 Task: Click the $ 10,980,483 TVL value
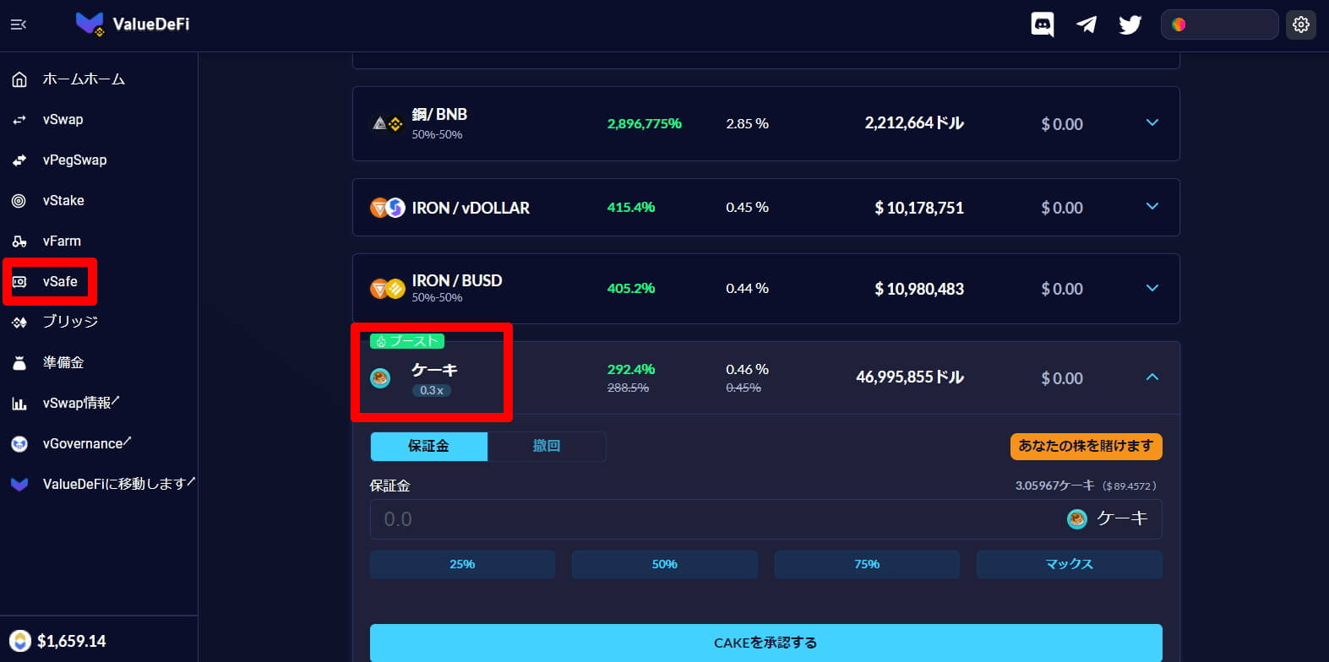pyautogui.click(x=919, y=289)
